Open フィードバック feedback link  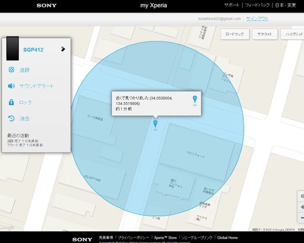click(257, 5)
